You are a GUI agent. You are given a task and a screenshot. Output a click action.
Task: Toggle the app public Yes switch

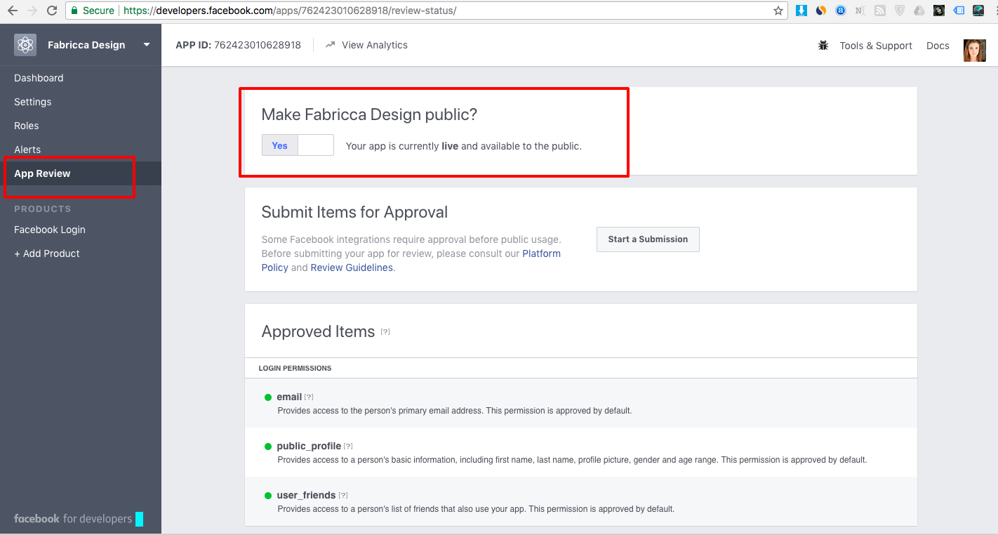click(x=298, y=145)
